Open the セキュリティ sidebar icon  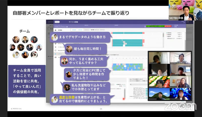point(56,44)
